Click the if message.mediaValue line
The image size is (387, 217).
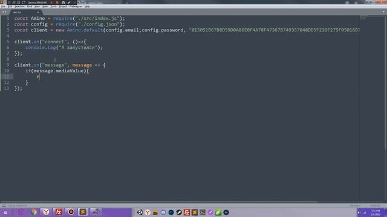click(x=57, y=71)
